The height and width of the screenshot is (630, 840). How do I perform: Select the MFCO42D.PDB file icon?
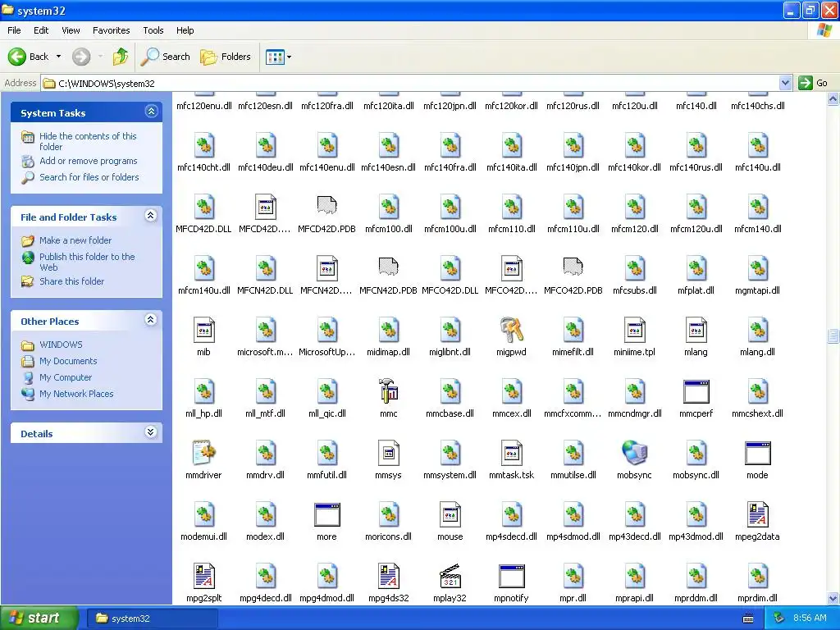point(573,267)
